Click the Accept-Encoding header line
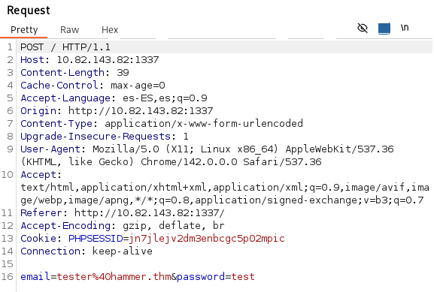This screenshot has width=434, height=292. (123, 226)
